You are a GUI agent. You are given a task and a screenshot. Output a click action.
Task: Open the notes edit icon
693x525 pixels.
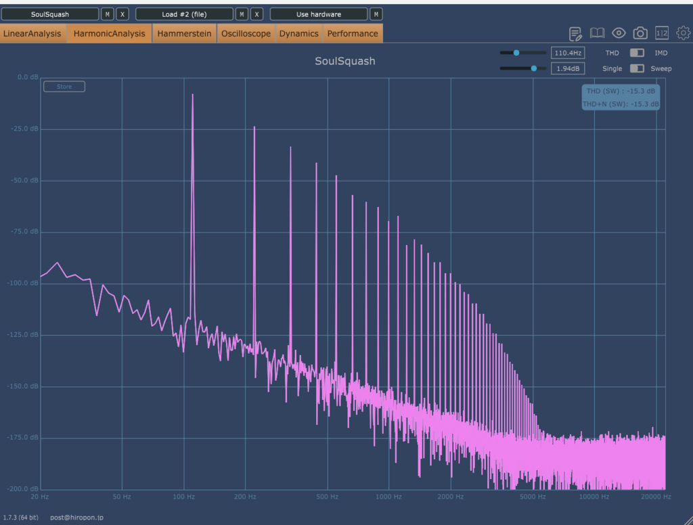[x=575, y=34]
